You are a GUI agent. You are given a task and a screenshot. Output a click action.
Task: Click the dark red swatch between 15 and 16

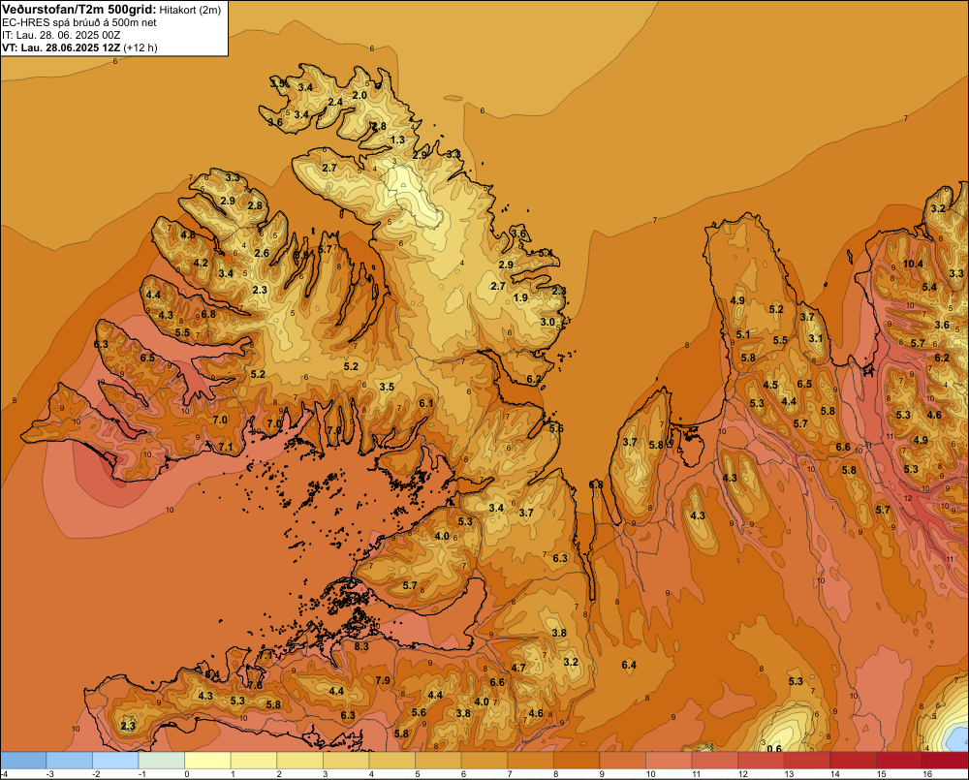coord(898,761)
